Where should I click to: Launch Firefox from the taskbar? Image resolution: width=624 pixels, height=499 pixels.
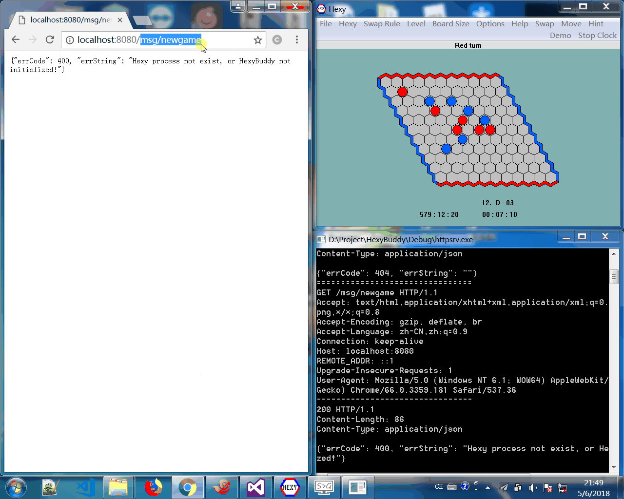point(153,487)
